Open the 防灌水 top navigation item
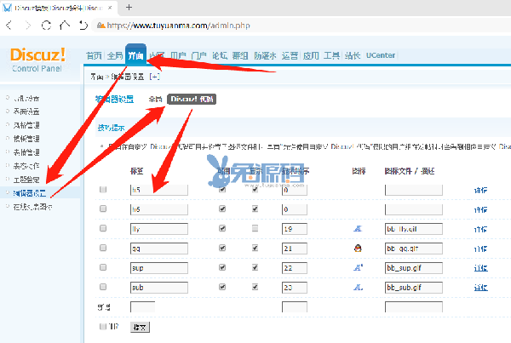 tap(265, 55)
